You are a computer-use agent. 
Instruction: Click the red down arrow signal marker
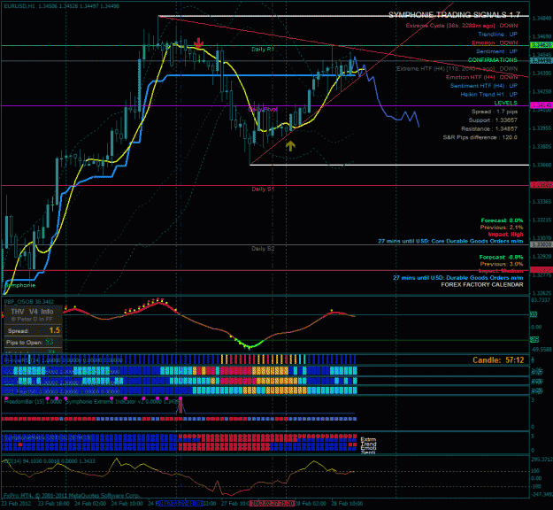point(198,43)
